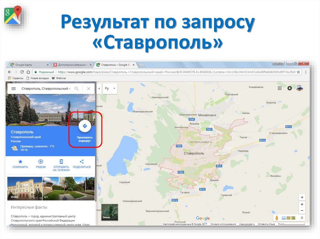The height and width of the screenshot is (239, 320).
Task: Click Условия использования link
Action: 223,224
